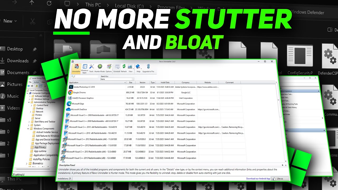Open Downloads in the Explorer sidebar
338x190 pixels.
tap(18, 61)
